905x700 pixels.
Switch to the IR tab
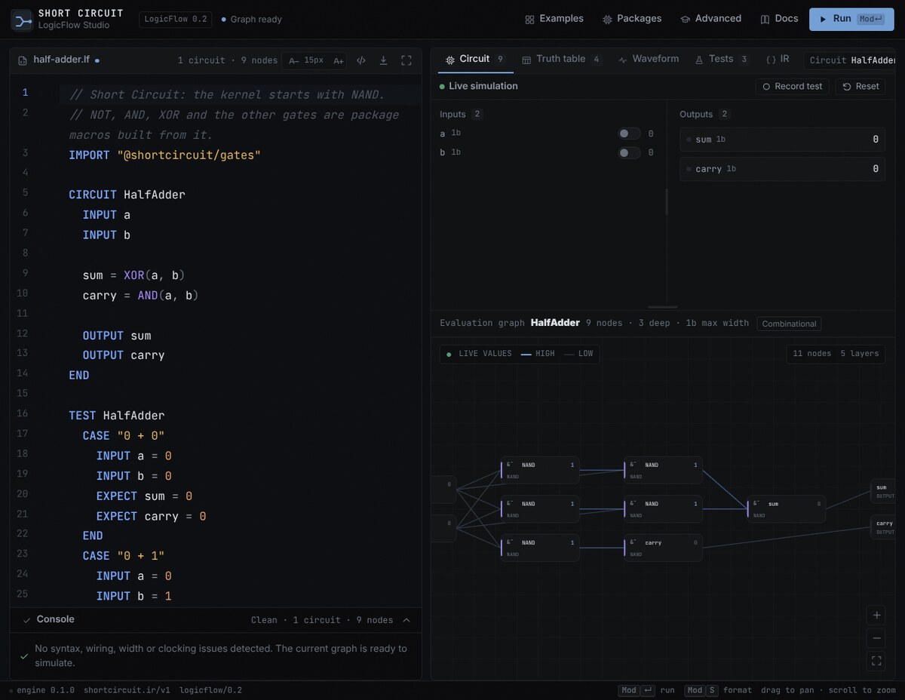coord(778,59)
